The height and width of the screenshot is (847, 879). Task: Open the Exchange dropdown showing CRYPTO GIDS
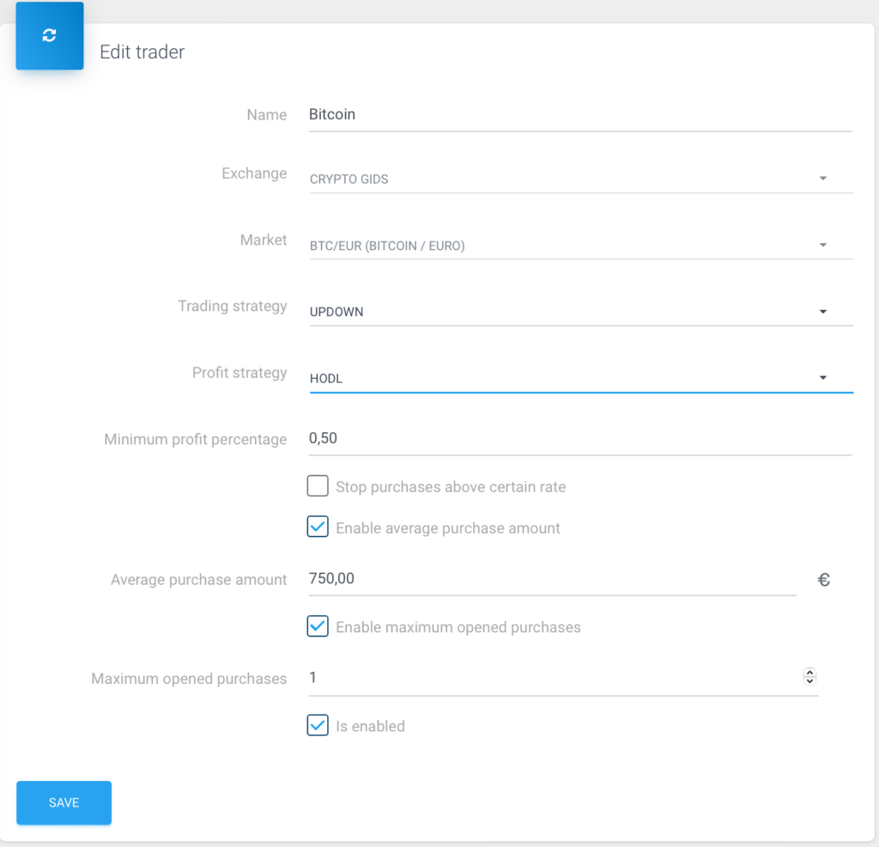(x=581, y=179)
